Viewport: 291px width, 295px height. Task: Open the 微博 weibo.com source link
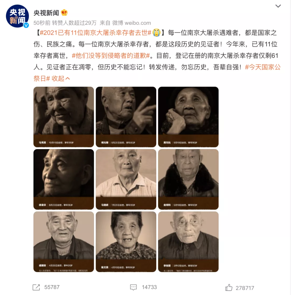131,23
